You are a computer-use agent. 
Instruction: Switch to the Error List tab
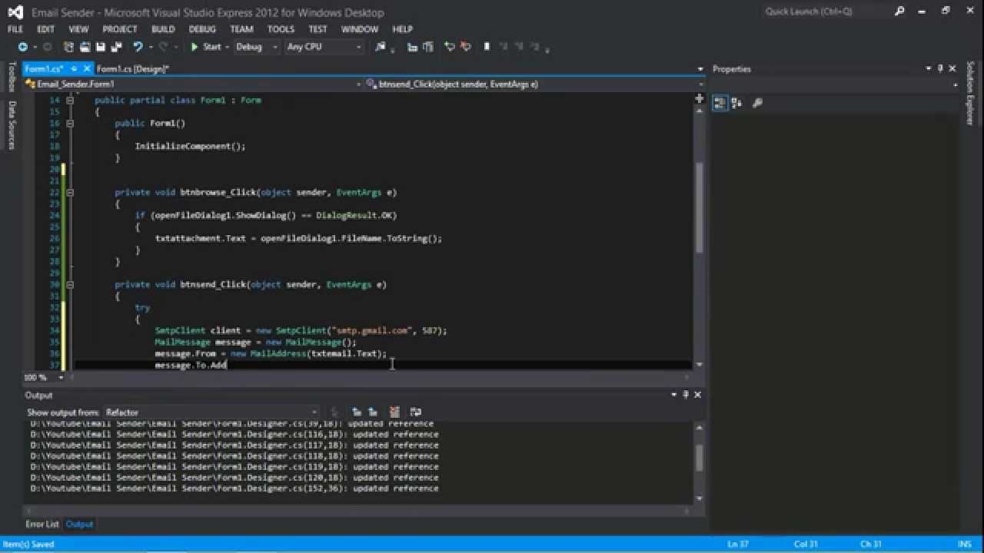42,524
